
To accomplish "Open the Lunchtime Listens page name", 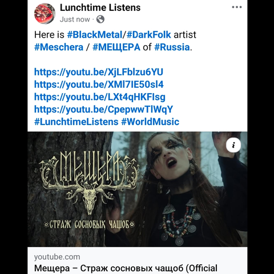I will [x=100, y=7].
